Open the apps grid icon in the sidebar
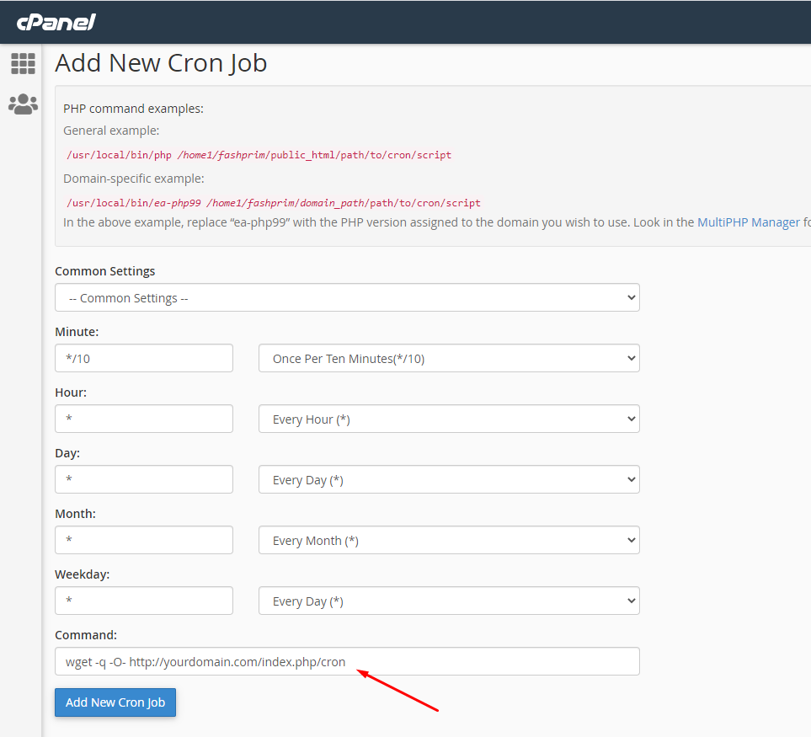Viewport: 811px width, 737px height. point(23,63)
